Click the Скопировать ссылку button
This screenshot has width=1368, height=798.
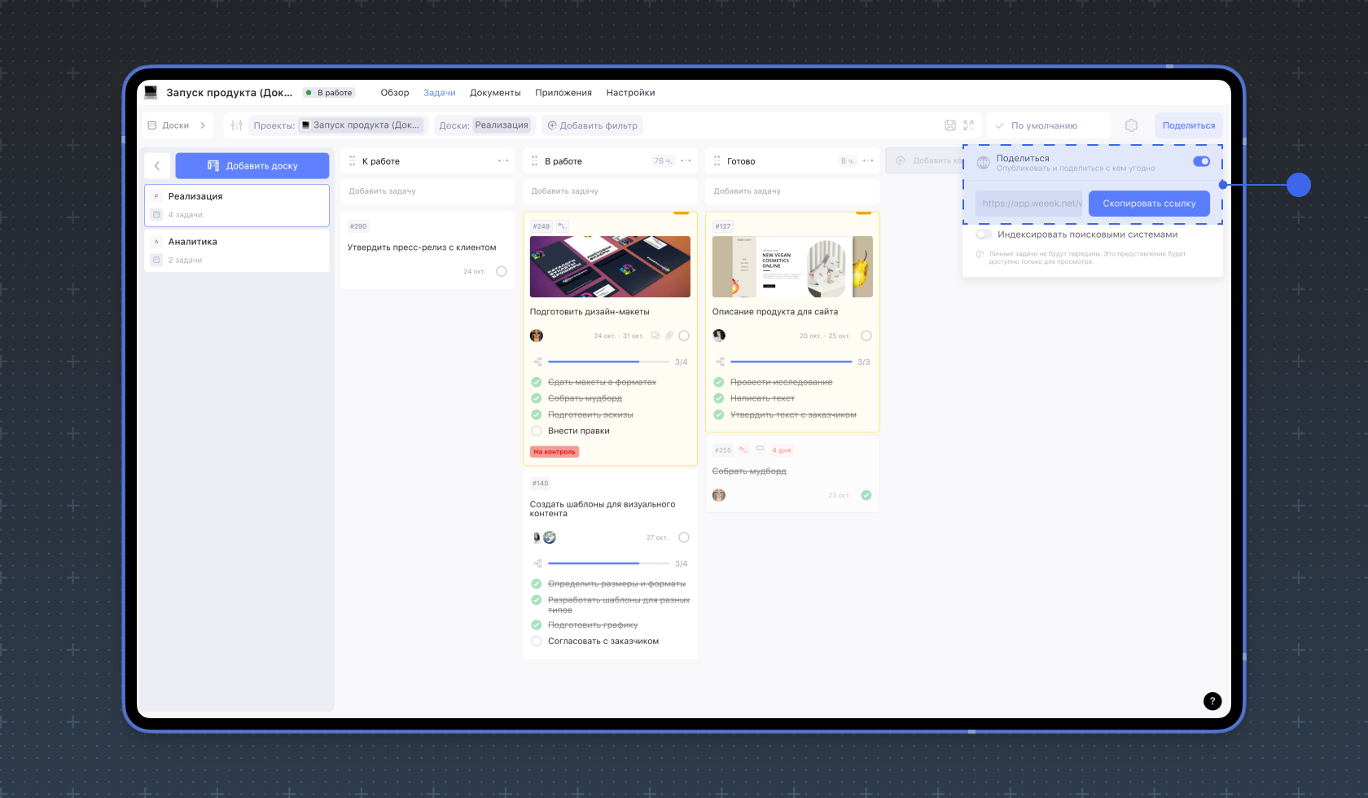tap(1148, 204)
